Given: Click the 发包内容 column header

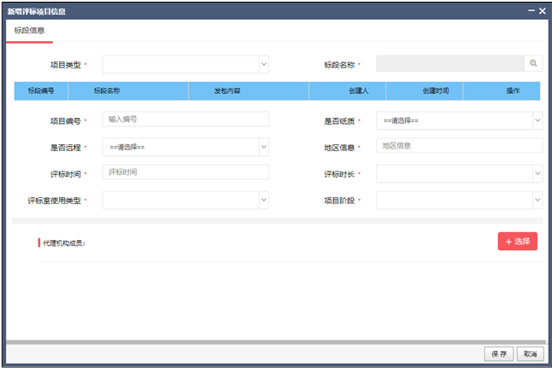Looking at the screenshot, I should pos(226,91).
